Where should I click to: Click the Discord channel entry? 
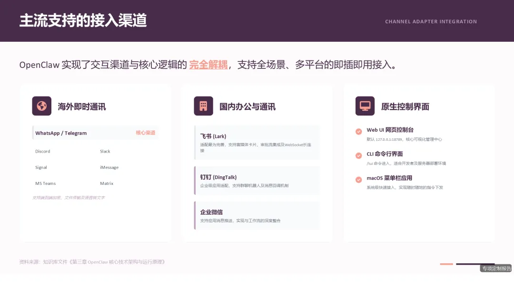pyautogui.click(x=43, y=151)
